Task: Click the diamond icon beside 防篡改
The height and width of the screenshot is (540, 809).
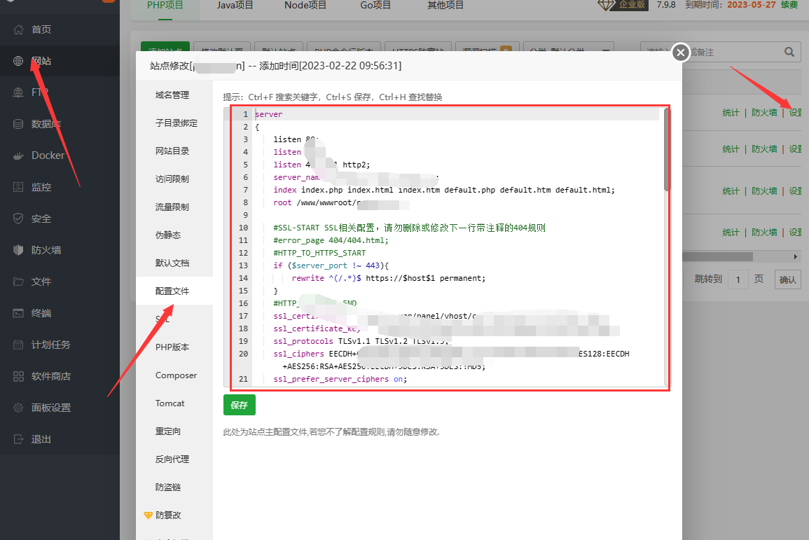Action: (x=148, y=515)
